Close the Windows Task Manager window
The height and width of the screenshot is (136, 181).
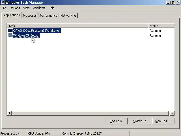coord(178,3)
